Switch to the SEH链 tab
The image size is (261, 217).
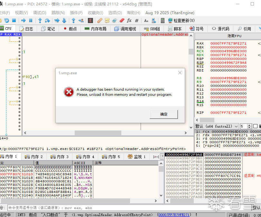click(152, 29)
